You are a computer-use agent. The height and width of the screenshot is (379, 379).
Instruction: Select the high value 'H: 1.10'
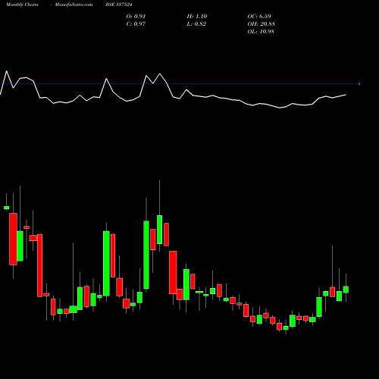click(197, 16)
